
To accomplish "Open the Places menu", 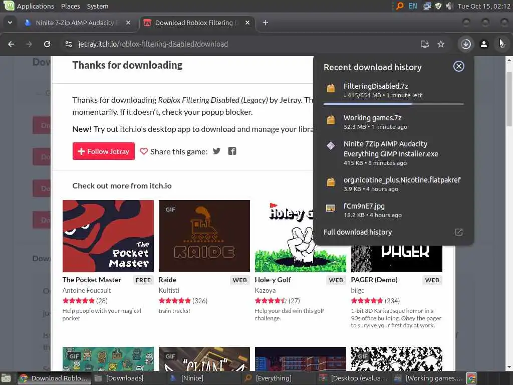I will click(70, 6).
